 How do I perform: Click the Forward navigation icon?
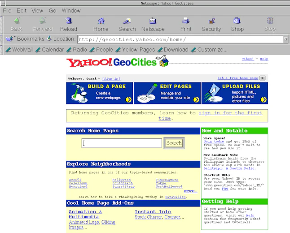(x=43, y=21)
